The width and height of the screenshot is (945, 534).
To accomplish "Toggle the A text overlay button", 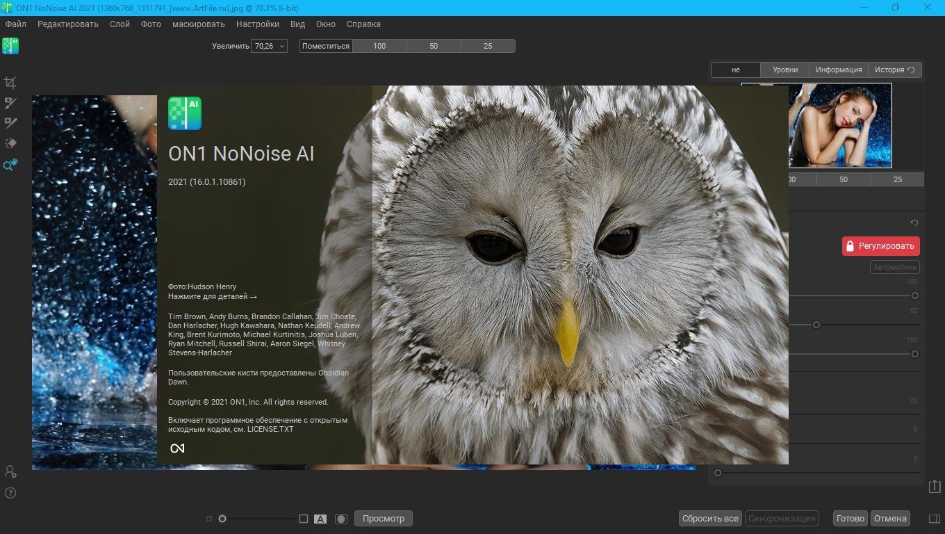I will (x=320, y=519).
